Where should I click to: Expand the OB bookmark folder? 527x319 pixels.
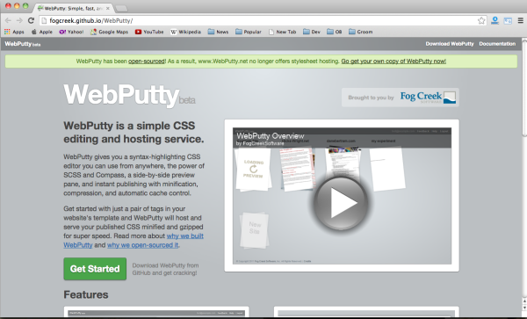click(x=335, y=32)
